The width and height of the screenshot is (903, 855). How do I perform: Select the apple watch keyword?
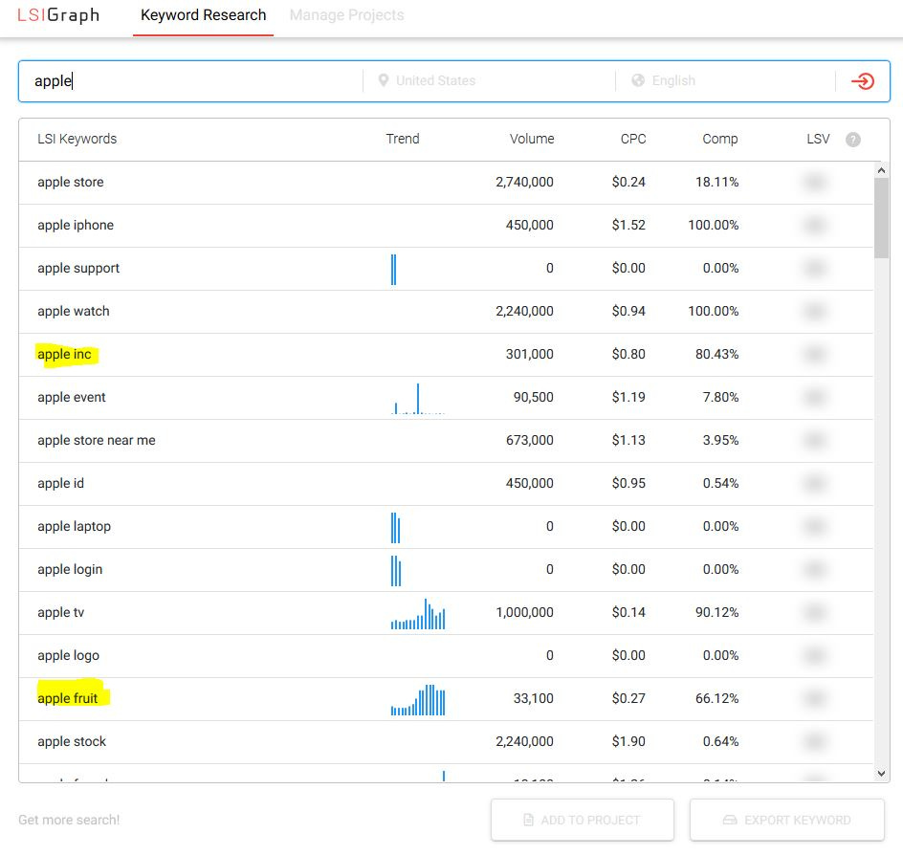(73, 312)
